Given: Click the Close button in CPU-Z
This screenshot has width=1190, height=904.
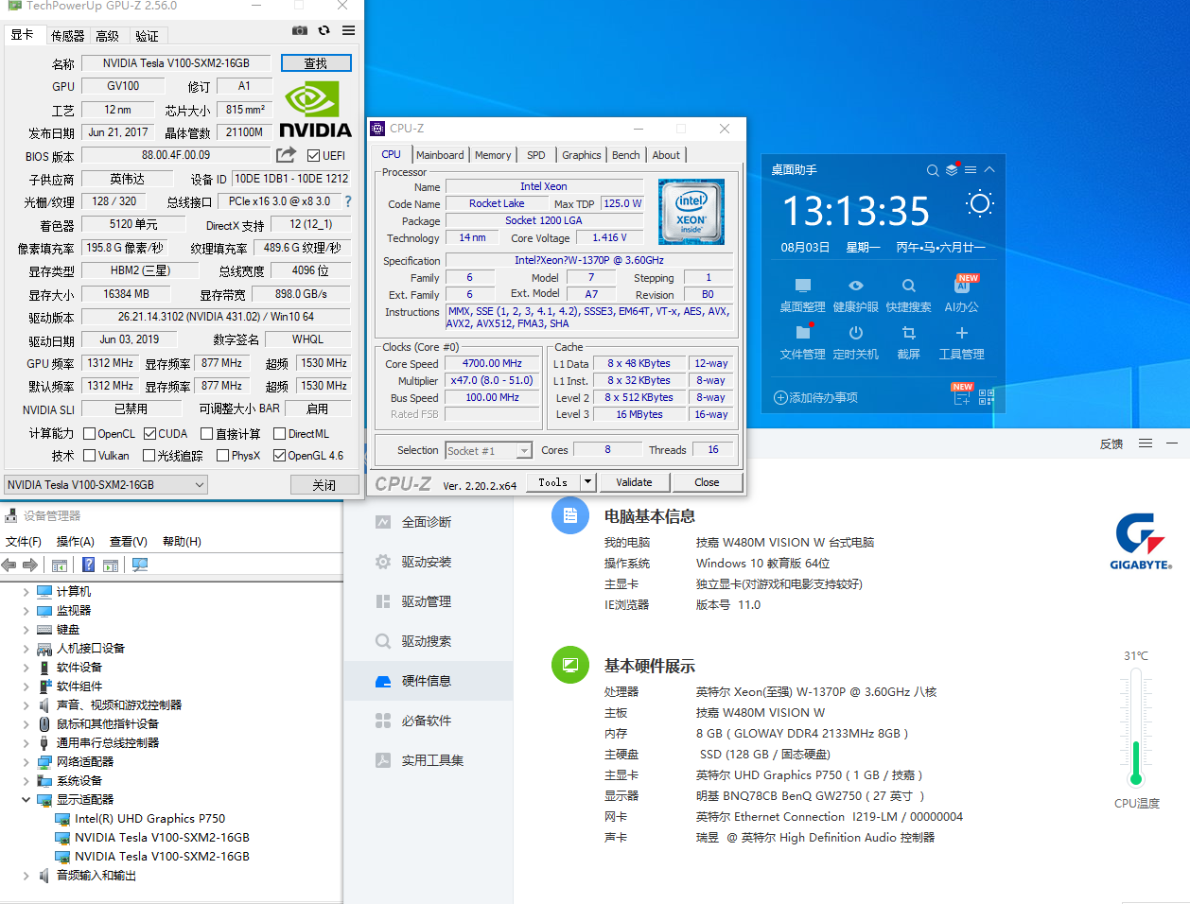Looking at the screenshot, I should (707, 482).
